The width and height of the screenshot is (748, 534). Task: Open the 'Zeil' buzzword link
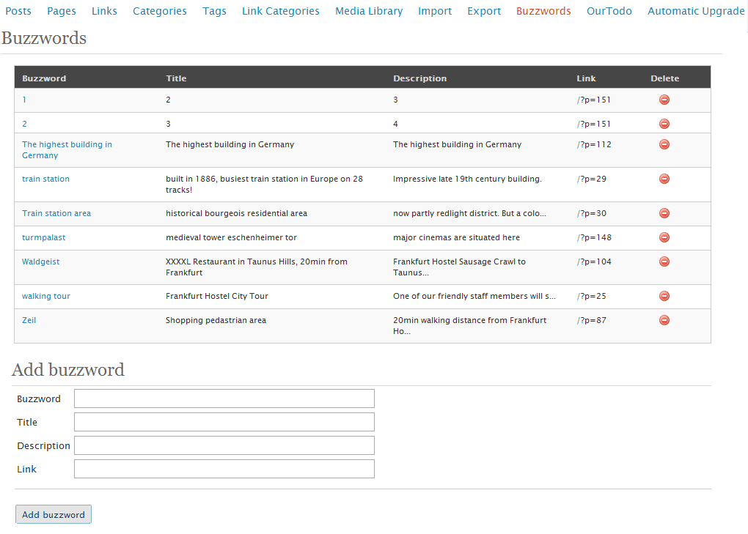click(x=29, y=320)
